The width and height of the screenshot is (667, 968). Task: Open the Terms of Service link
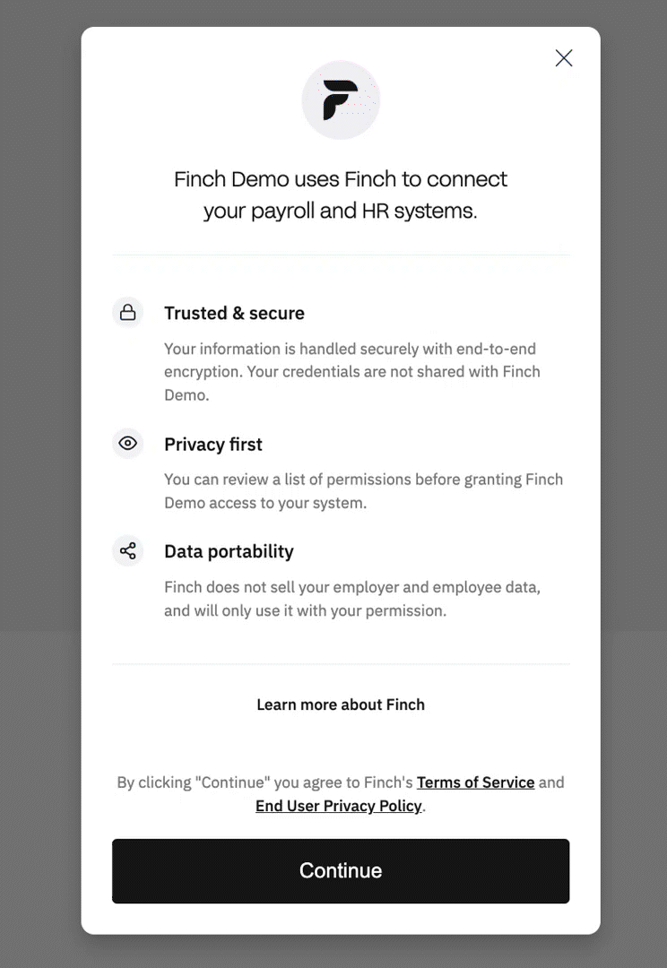[x=475, y=782]
